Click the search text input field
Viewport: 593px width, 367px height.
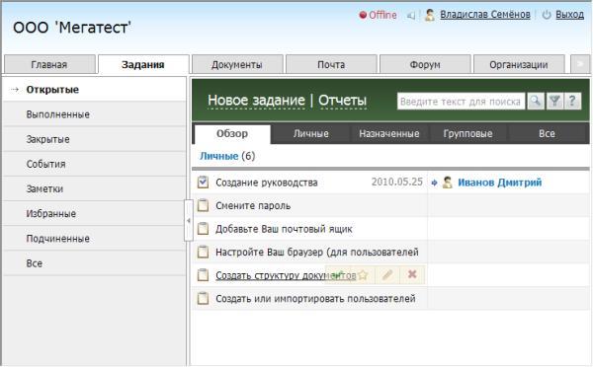pos(461,102)
